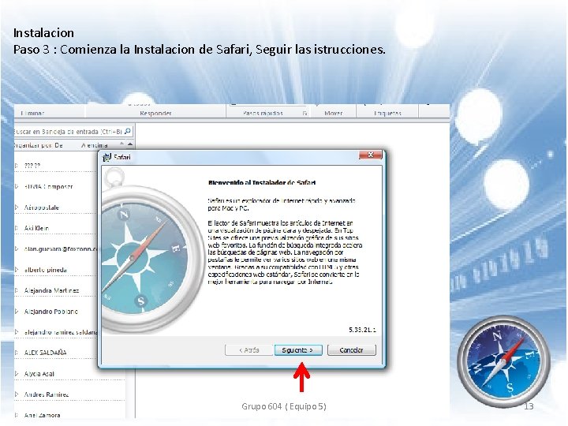Open the Pasos rápidos dialog launcher icon
The width and height of the screenshot is (568, 426).
305,113
